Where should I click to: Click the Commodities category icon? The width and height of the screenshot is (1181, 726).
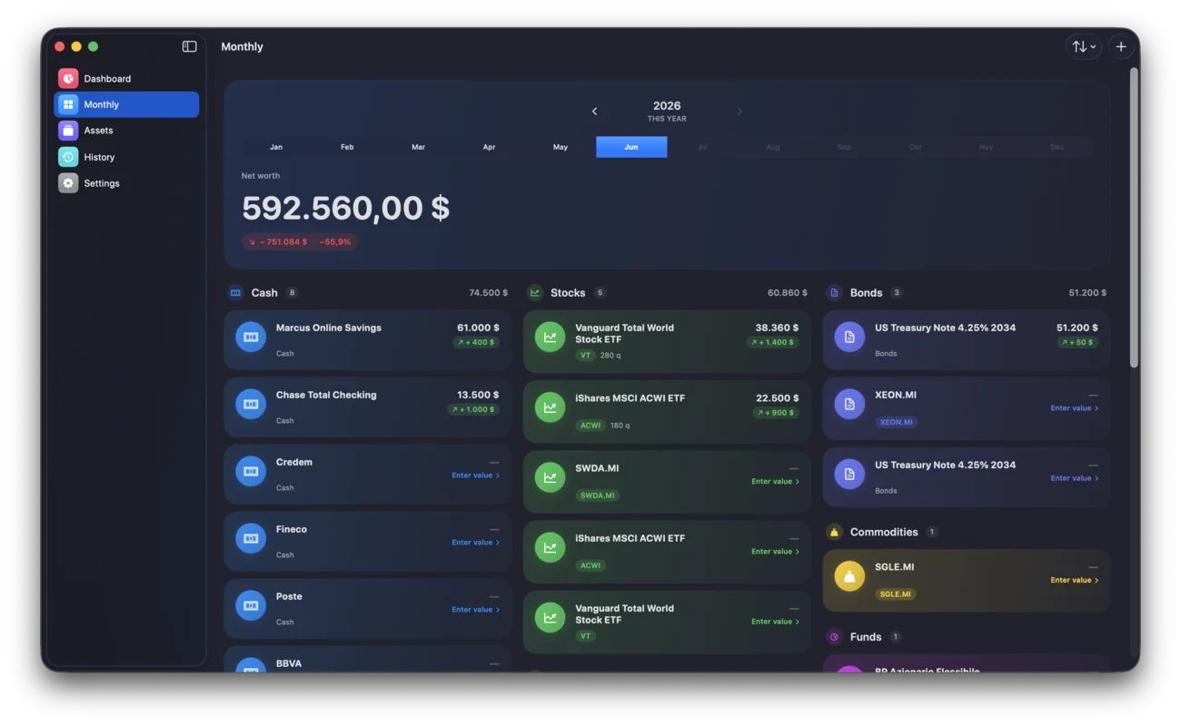(x=834, y=532)
